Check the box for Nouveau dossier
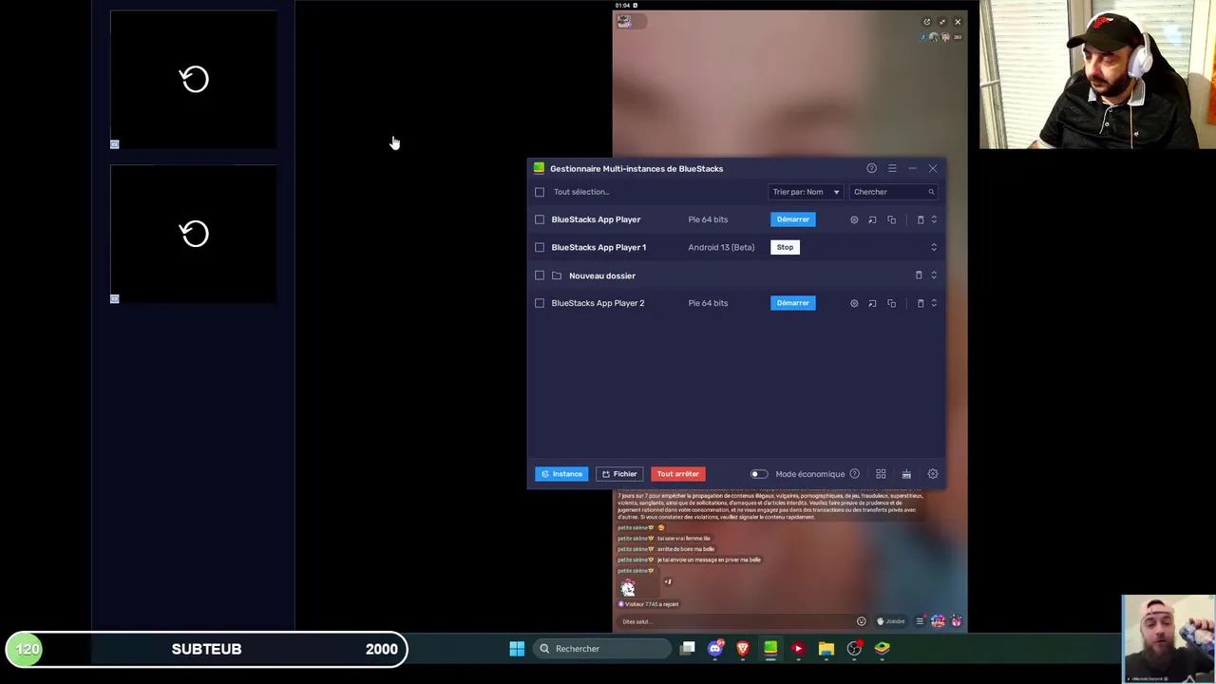The width and height of the screenshot is (1216, 684). click(540, 275)
